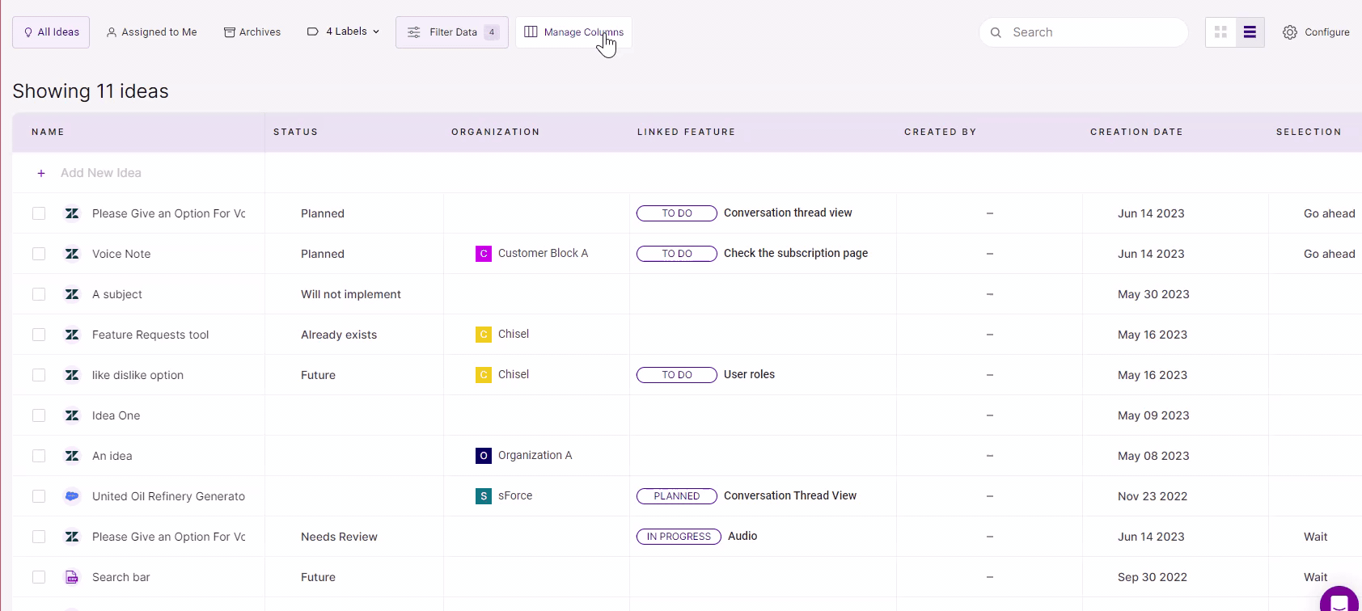Click Chisel badge in Feature Requests tool row
Screen dimensions: 1362x611
click(484, 335)
